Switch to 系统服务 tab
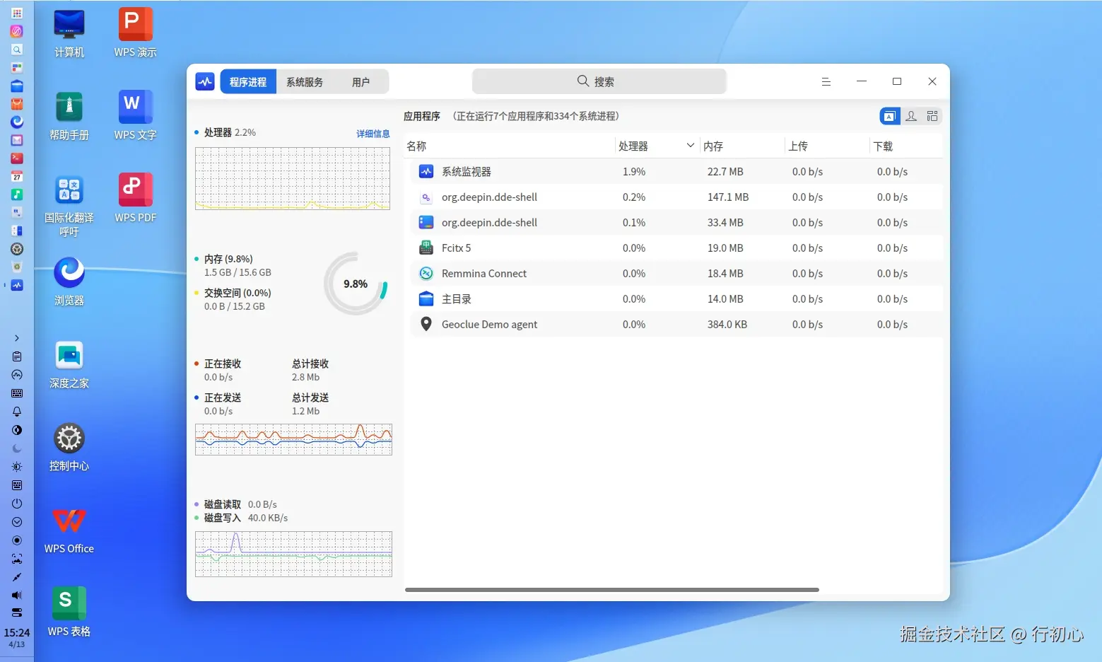Image resolution: width=1102 pixels, height=662 pixels. pos(305,82)
